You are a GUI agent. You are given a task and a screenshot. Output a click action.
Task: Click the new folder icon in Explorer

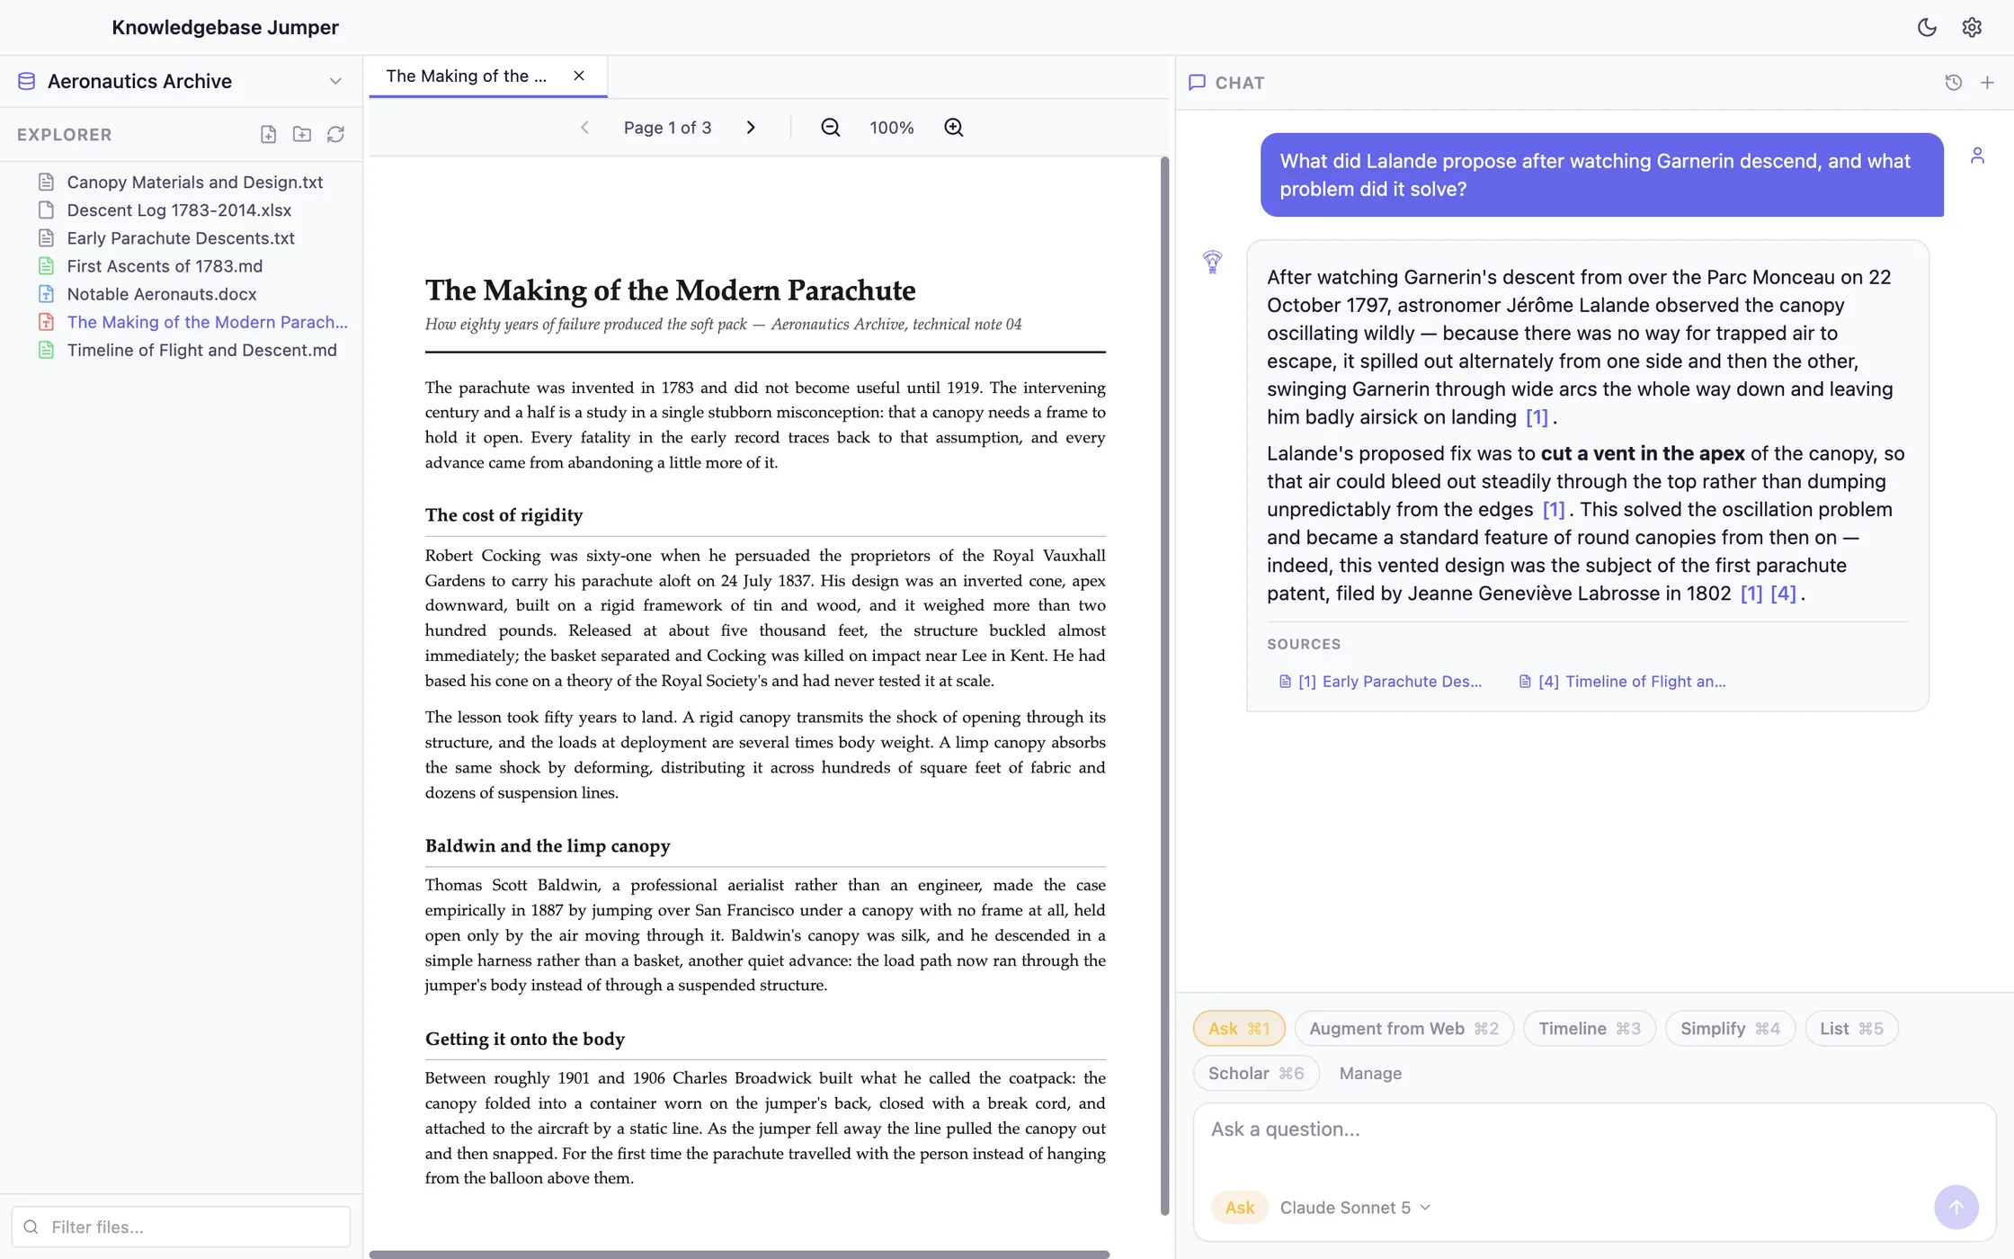pyautogui.click(x=302, y=134)
